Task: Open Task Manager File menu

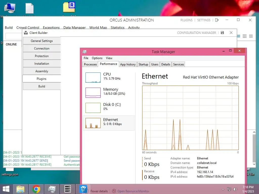Action: point(86,58)
